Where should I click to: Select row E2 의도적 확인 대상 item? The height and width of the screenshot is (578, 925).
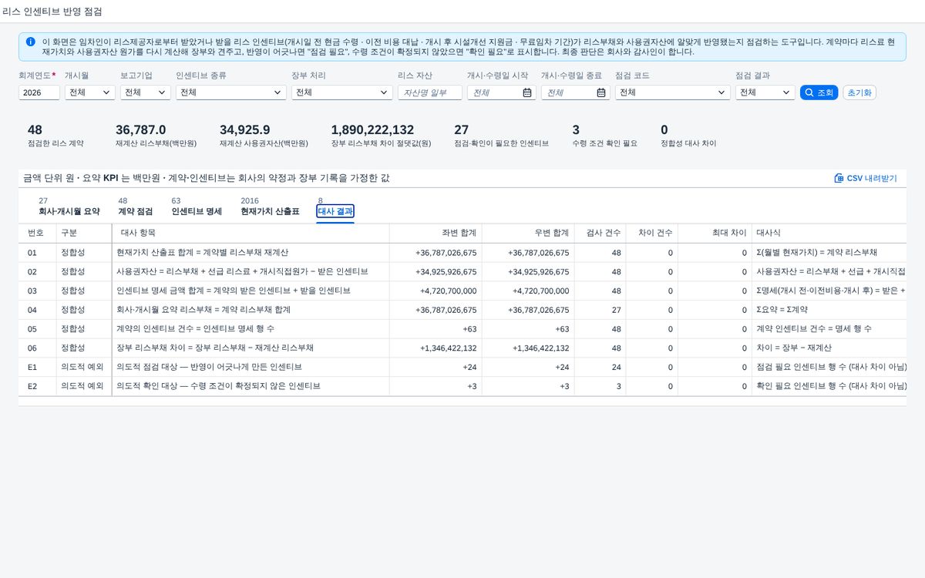pos(462,386)
